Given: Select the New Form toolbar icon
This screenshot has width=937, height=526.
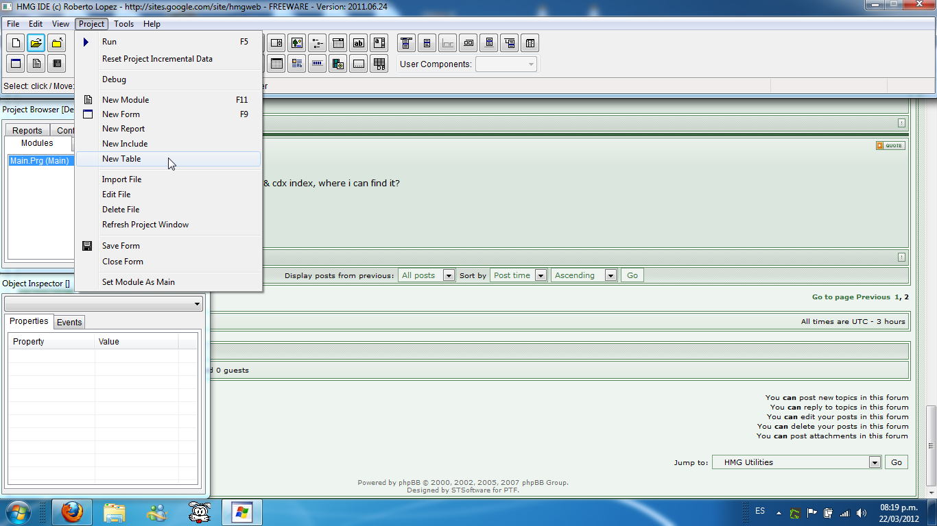Looking at the screenshot, I should 15,63.
